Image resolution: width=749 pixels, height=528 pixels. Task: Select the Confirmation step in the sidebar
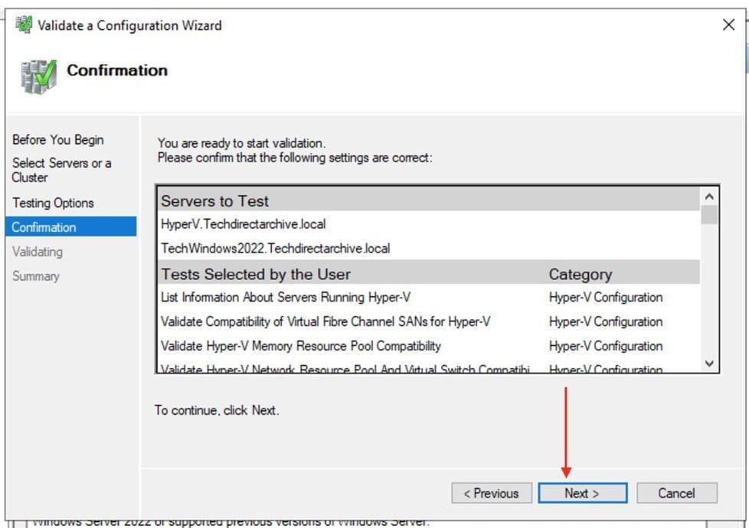click(x=44, y=227)
